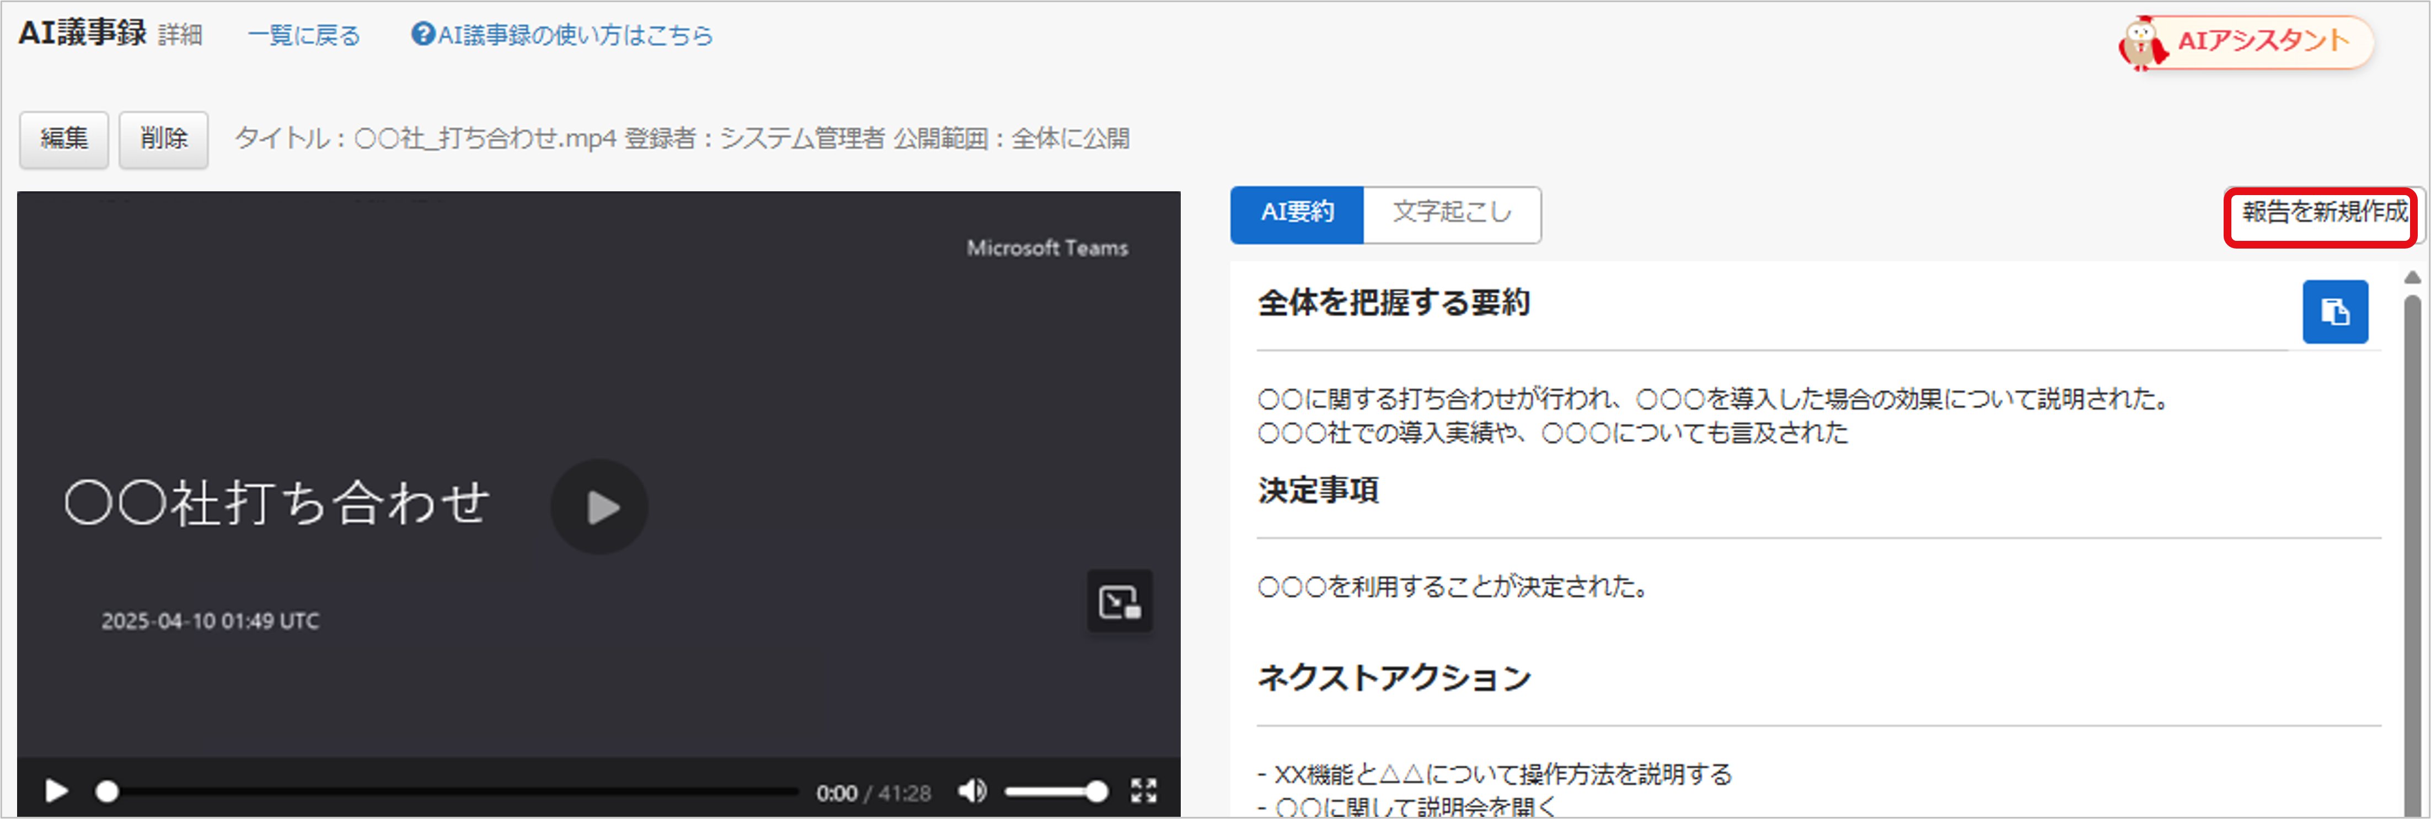
Task: Adjust the video volume slider
Action: [1055, 791]
